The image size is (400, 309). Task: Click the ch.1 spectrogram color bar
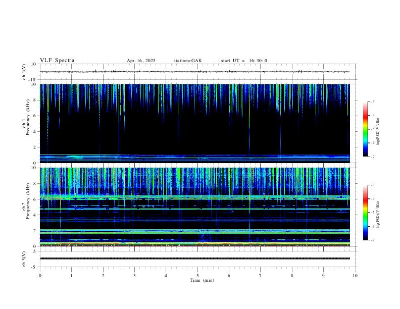pyautogui.click(x=365, y=129)
